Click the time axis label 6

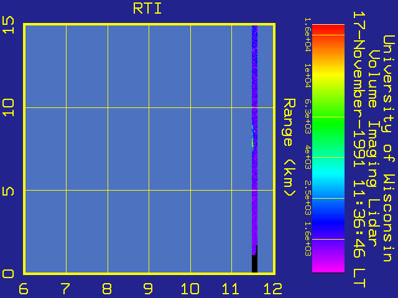click(24, 289)
